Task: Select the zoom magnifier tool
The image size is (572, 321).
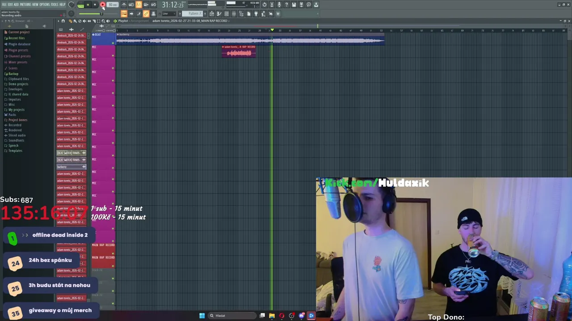Action: coord(103,21)
